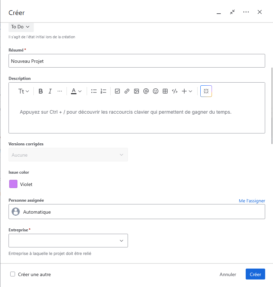The height and width of the screenshot is (287, 273).
Task: Apply italic formatting to description
Action: tap(50, 91)
